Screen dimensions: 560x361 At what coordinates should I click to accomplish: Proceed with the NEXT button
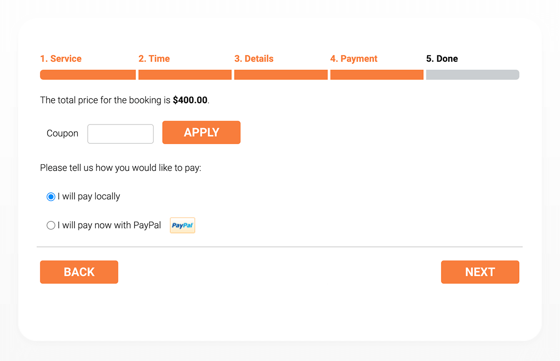[x=480, y=272]
